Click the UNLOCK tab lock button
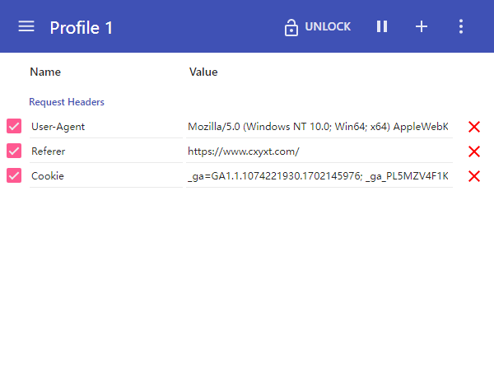The width and height of the screenshot is (494, 382). tap(317, 27)
